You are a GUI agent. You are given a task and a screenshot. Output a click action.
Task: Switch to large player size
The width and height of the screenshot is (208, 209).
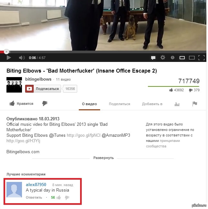192,58
